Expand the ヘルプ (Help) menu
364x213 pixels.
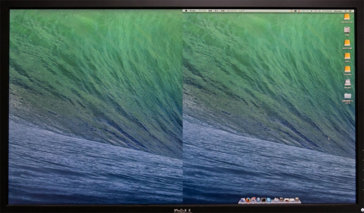241,10
